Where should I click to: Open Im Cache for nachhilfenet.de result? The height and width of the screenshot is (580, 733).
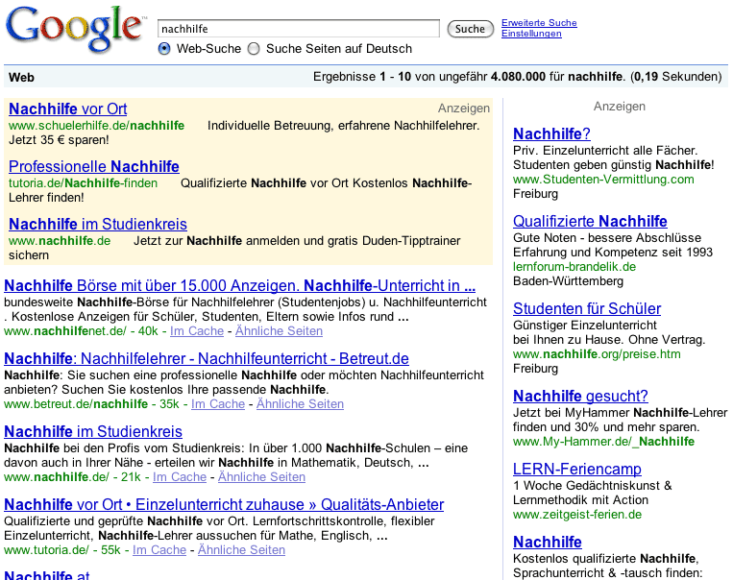coord(197,331)
